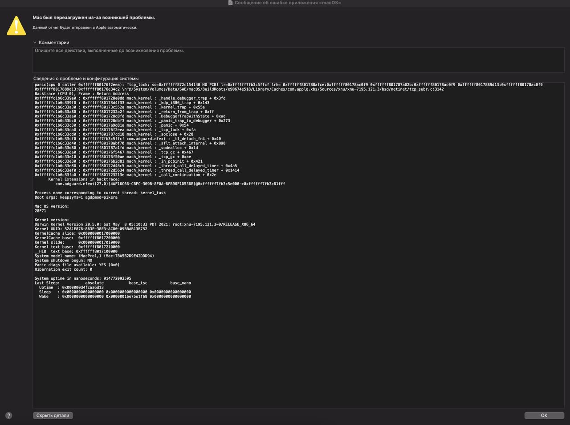
Task: Click the _tcp_gc + 0xae row
Action: pyautogui.click(x=113, y=157)
